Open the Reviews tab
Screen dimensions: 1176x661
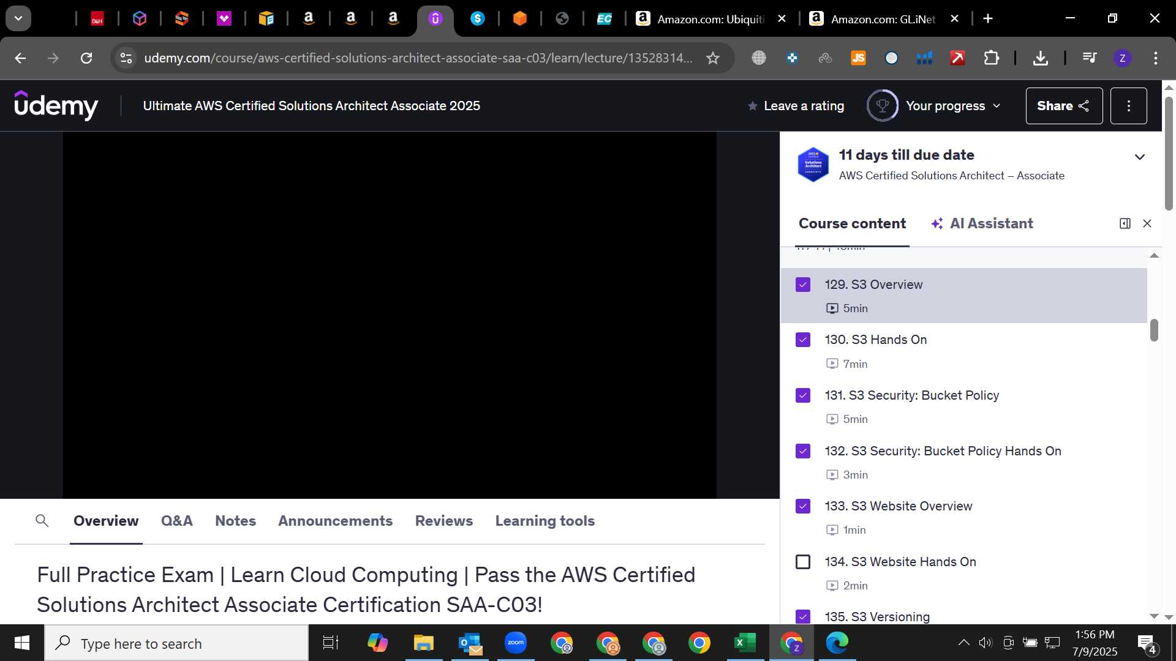(443, 521)
